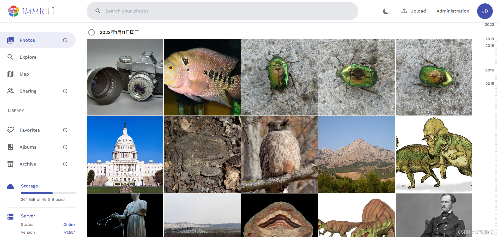Viewport: 498px width, 237px height.
Task: Jump to 2023 on timeline scrubber
Action: coord(489,25)
